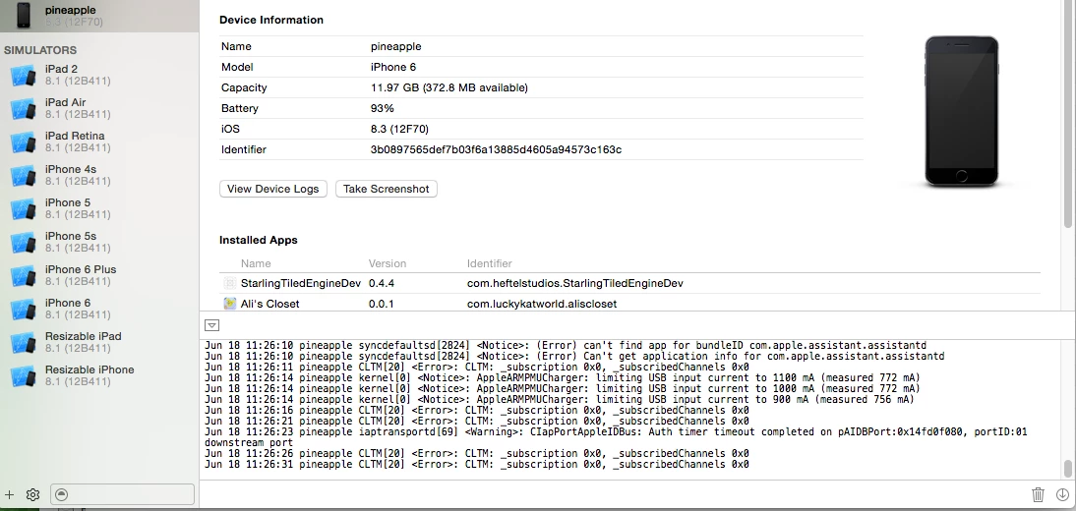1076x511 pixels.
Task: Select StarlingTiledEngineDev app row
Action: click(629, 283)
